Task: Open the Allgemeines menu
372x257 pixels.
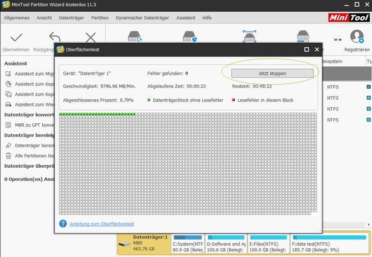Action: point(17,19)
